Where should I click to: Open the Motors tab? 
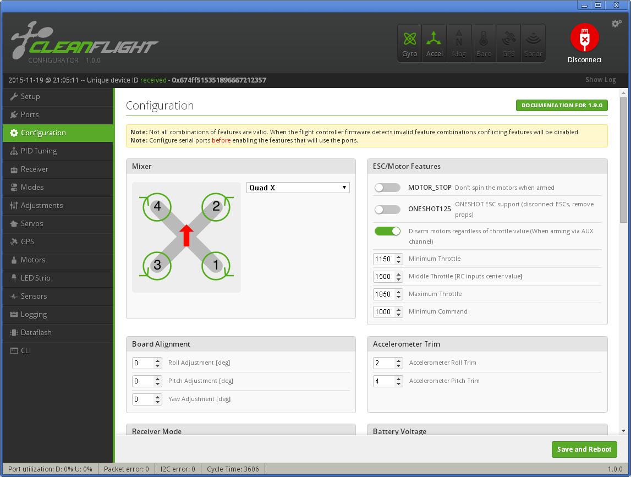pyautogui.click(x=58, y=260)
